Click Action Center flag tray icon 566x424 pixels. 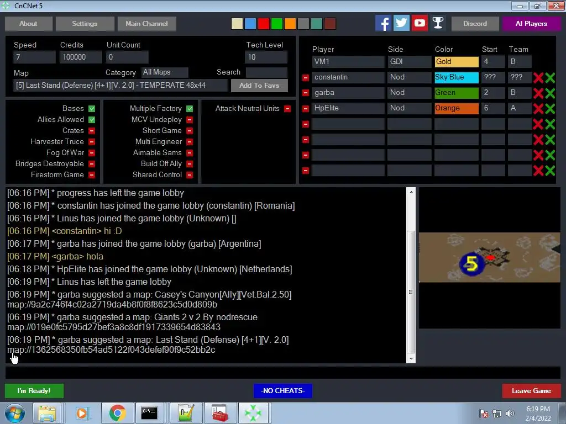click(484, 414)
